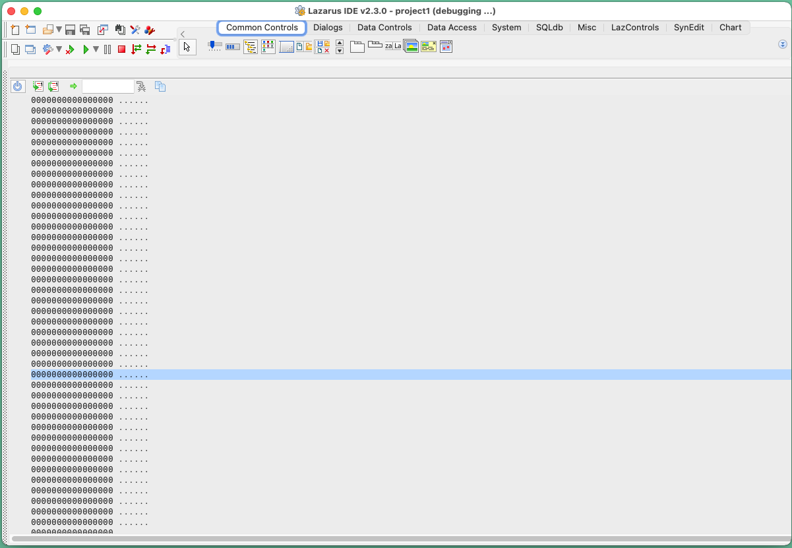Pause the debugged program
The width and height of the screenshot is (792, 548).
107,49
